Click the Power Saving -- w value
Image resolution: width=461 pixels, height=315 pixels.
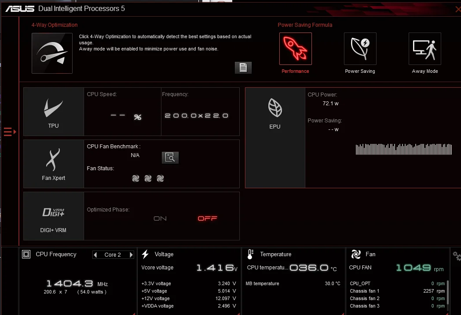[333, 129]
